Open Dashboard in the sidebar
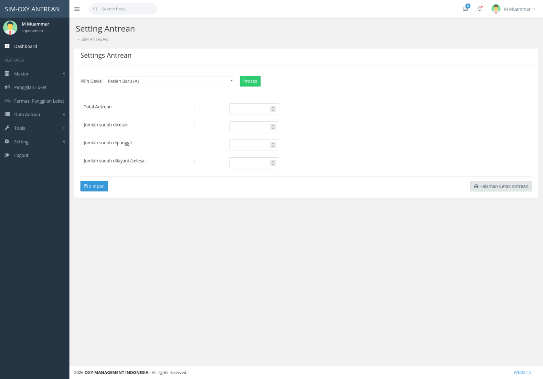This screenshot has width=543, height=379. [x=35, y=46]
